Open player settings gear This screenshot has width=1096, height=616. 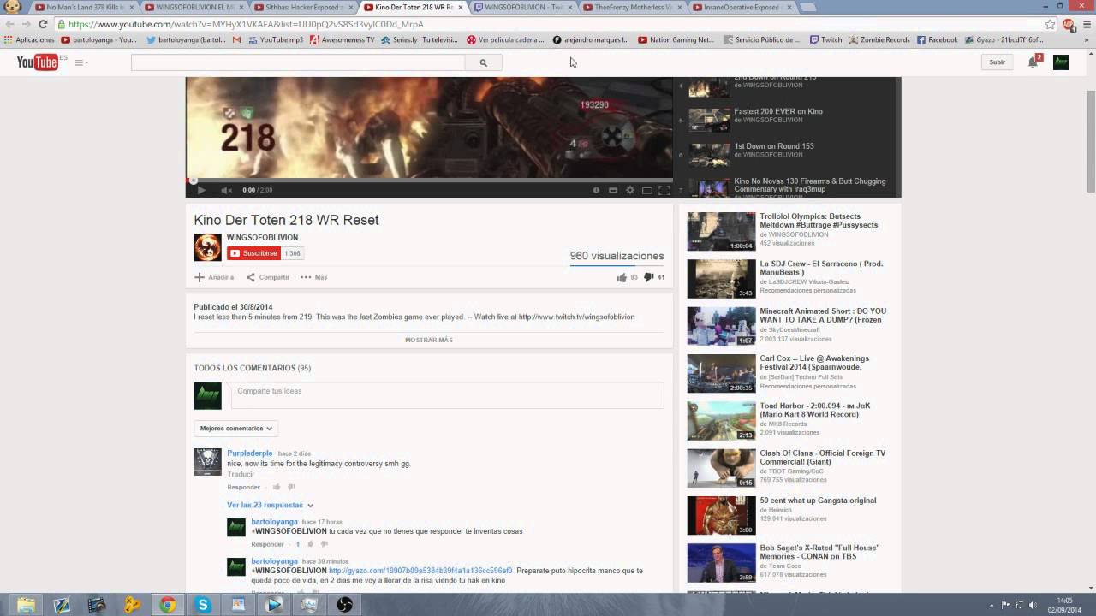(x=630, y=190)
